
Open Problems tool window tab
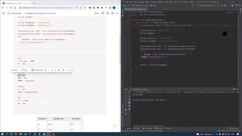pos(147,128)
